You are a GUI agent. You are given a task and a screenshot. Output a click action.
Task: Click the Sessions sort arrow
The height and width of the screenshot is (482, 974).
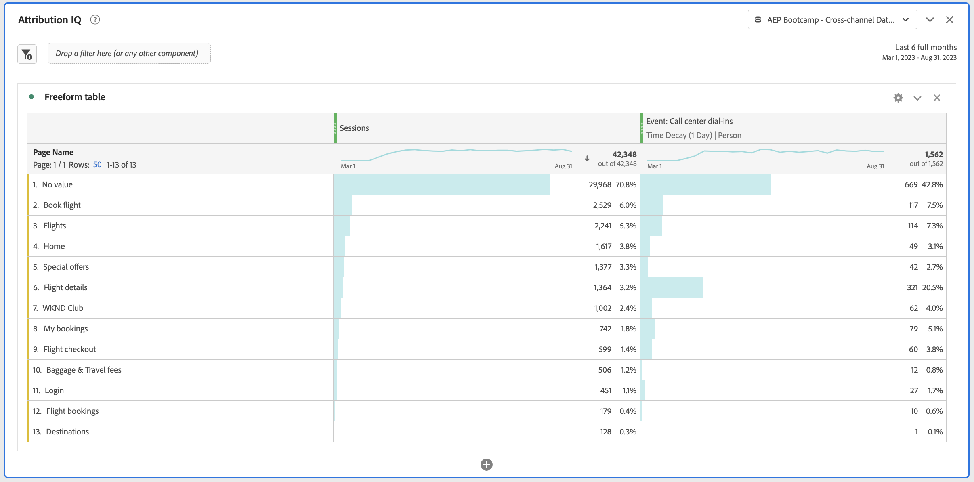[587, 159]
